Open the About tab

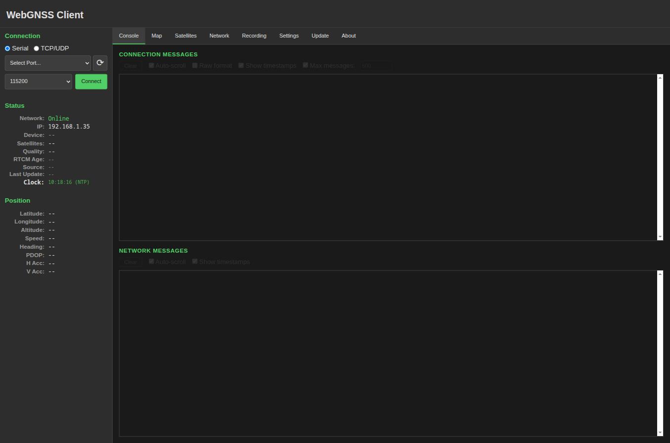click(349, 36)
